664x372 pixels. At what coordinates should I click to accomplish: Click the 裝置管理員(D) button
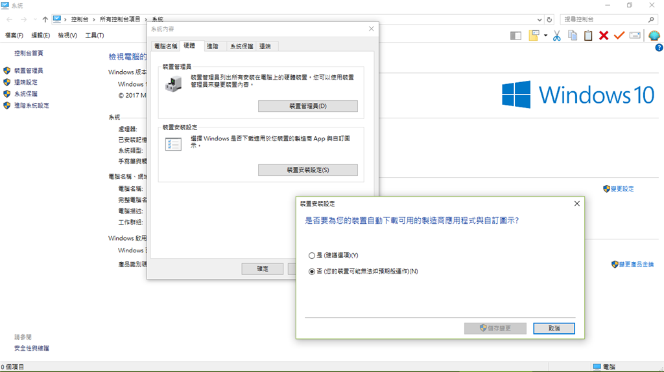tap(308, 106)
